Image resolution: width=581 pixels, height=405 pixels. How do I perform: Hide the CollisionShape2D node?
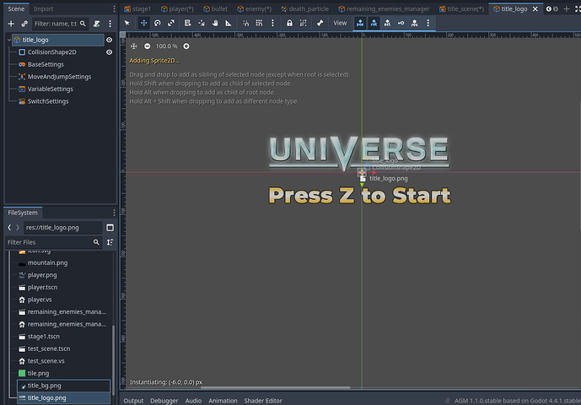point(110,52)
